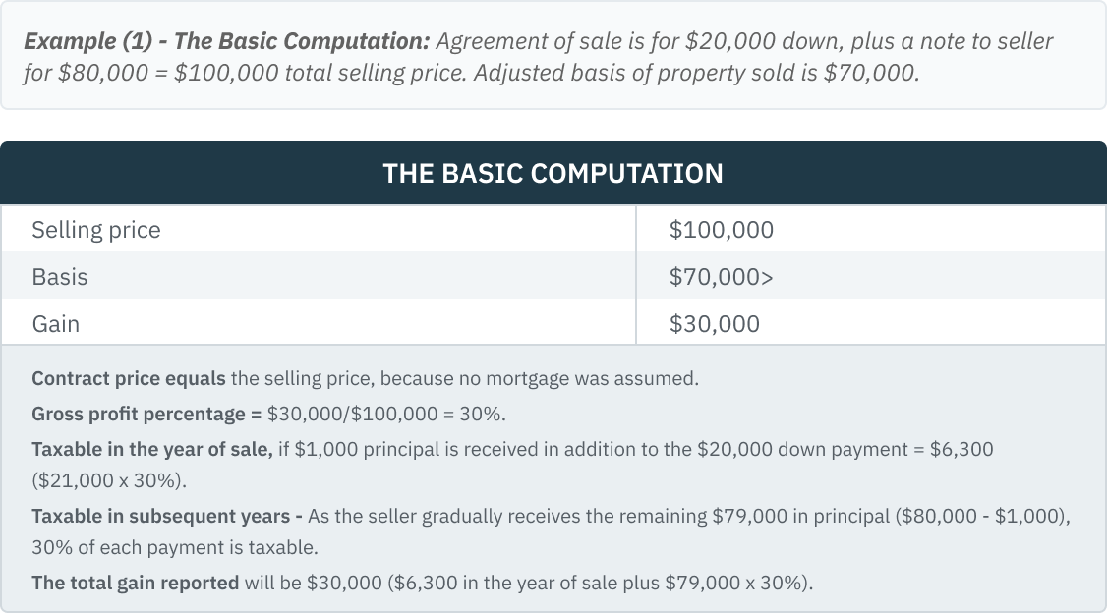Click bold "Taxable in subsequent years -" text
This screenshot has width=1107, height=613.
click(x=169, y=517)
